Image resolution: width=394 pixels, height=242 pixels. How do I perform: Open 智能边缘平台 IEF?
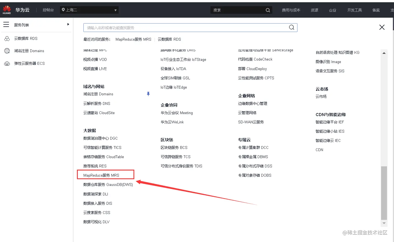330,122
